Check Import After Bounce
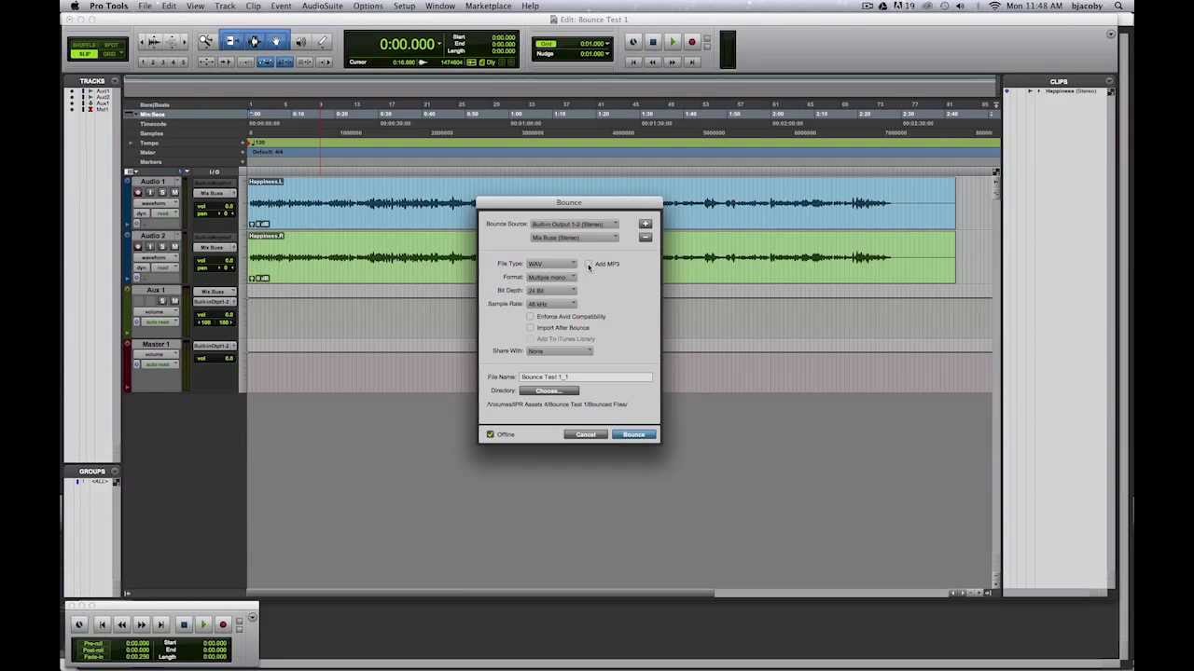This screenshot has height=671, width=1194. tap(531, 328)
